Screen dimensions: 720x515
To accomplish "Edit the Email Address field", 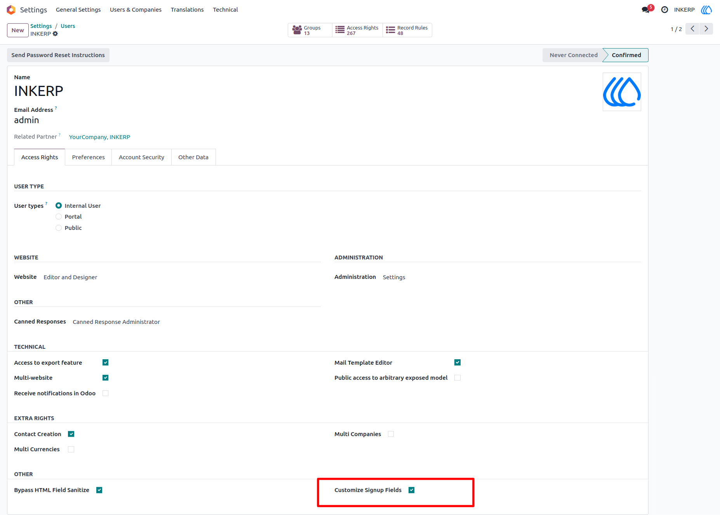I will (26, 120).
